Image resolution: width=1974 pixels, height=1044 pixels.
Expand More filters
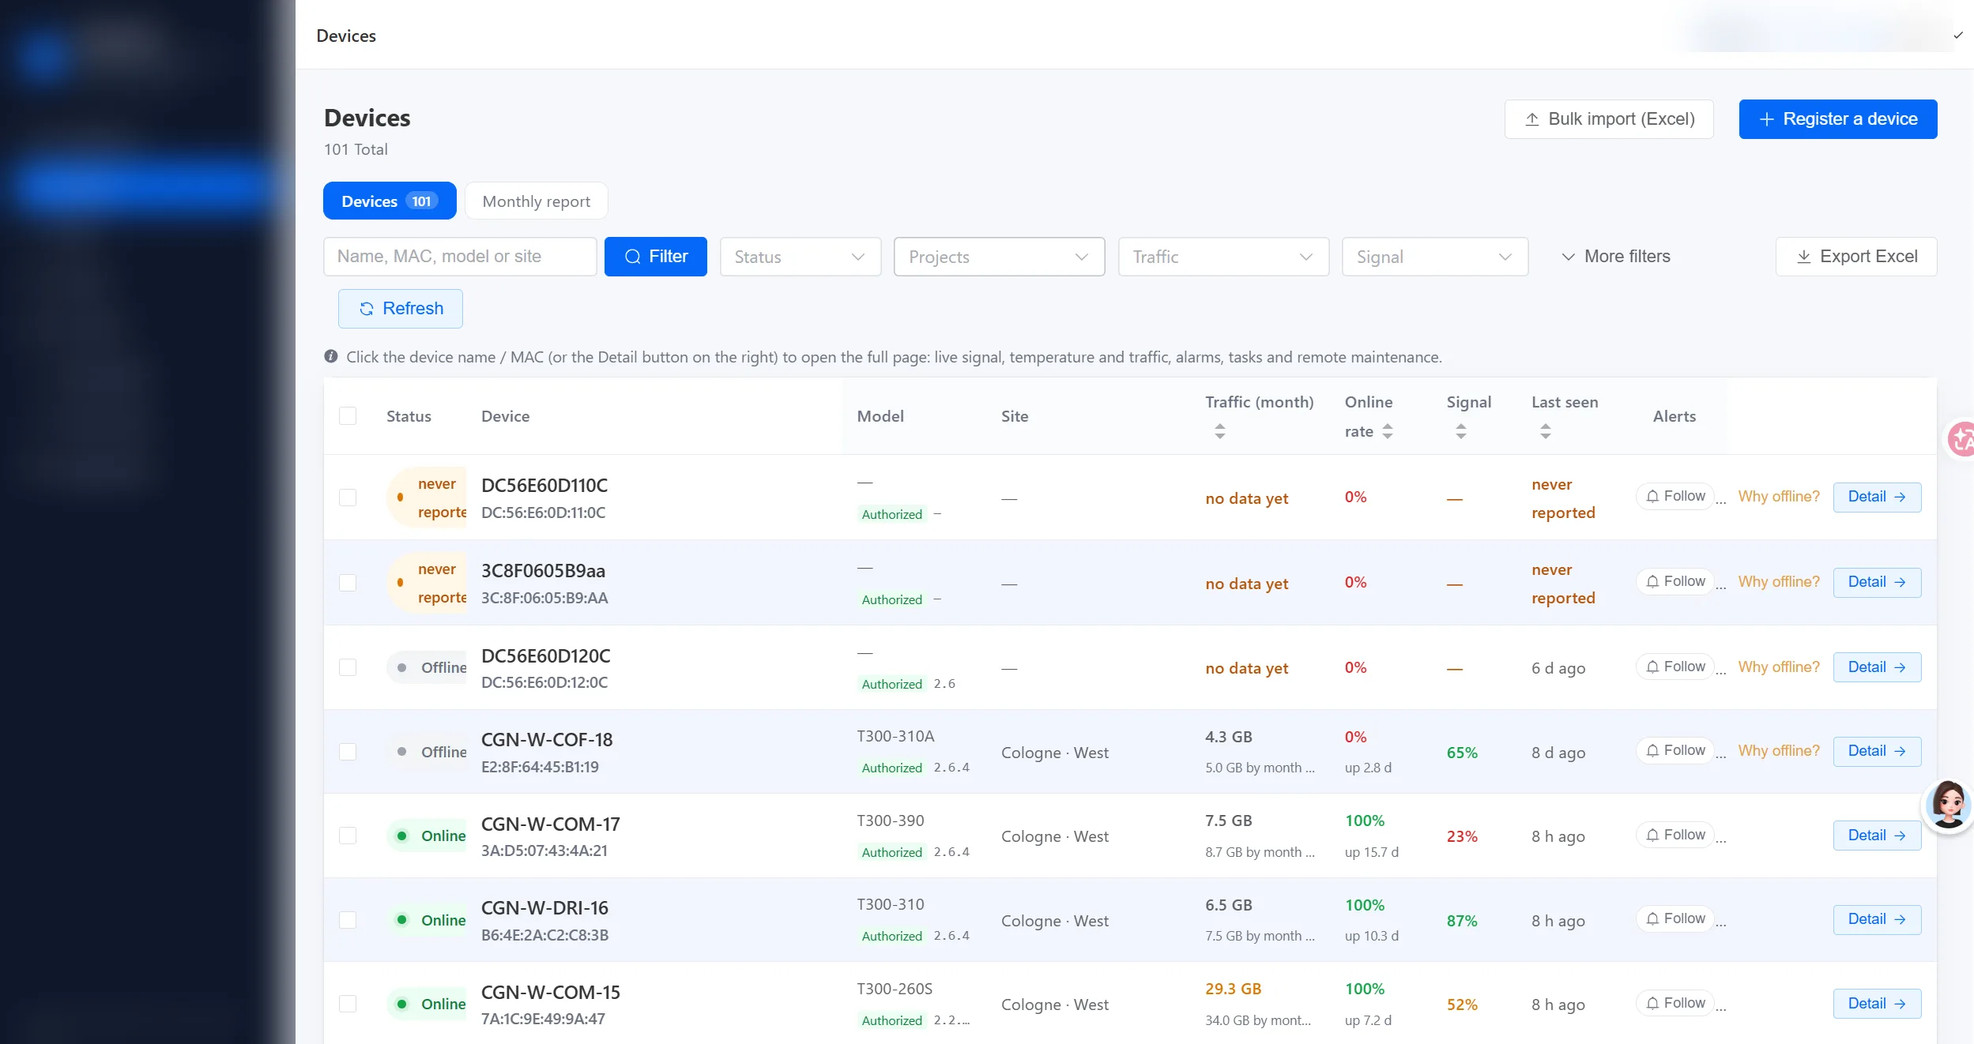pyautogui.click(x=1615, y=257)
